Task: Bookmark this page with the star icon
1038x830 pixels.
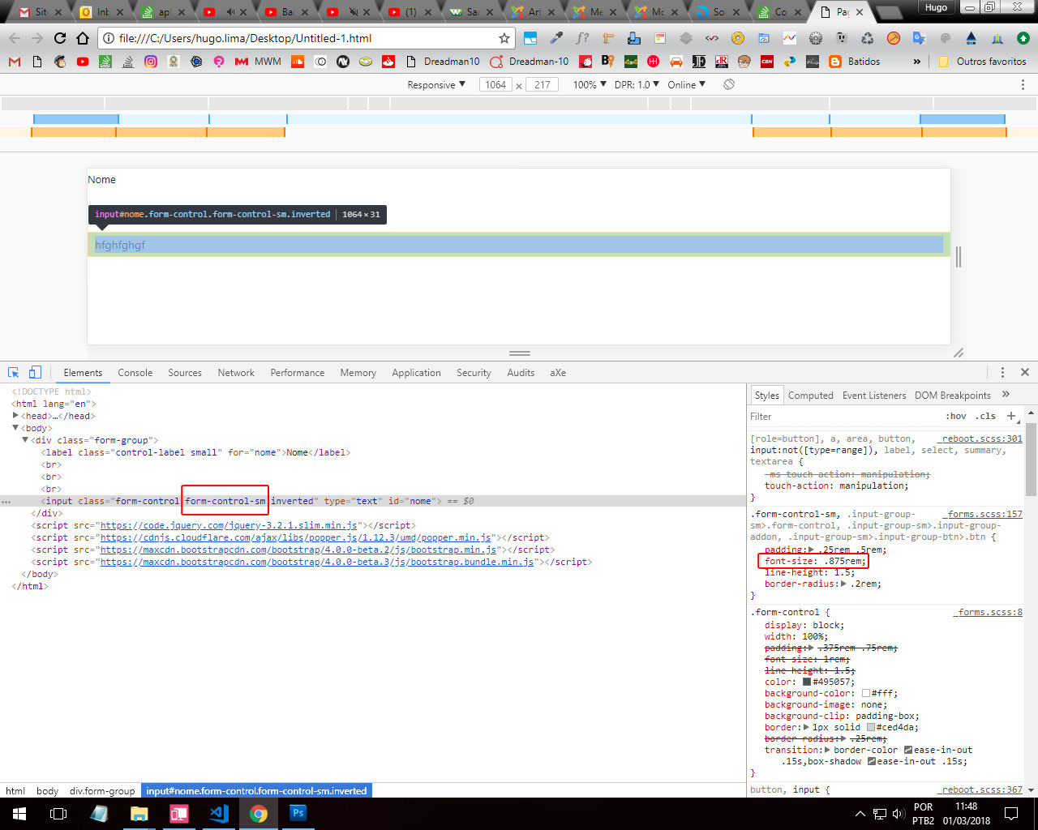Action: 504,38
